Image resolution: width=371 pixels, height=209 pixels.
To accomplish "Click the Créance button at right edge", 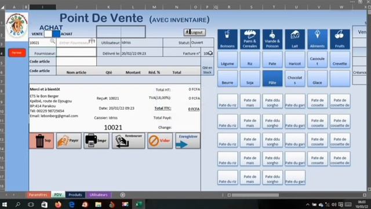I will (x=359, y=73).
